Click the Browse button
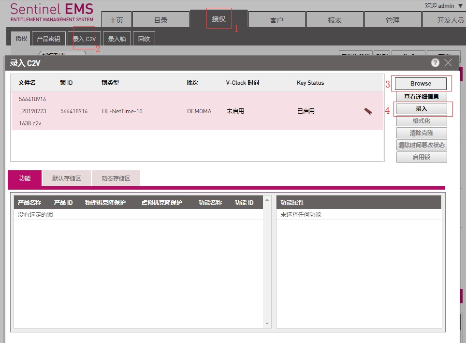Viewport: 466px width, 343px height. (x=421, y=83)
